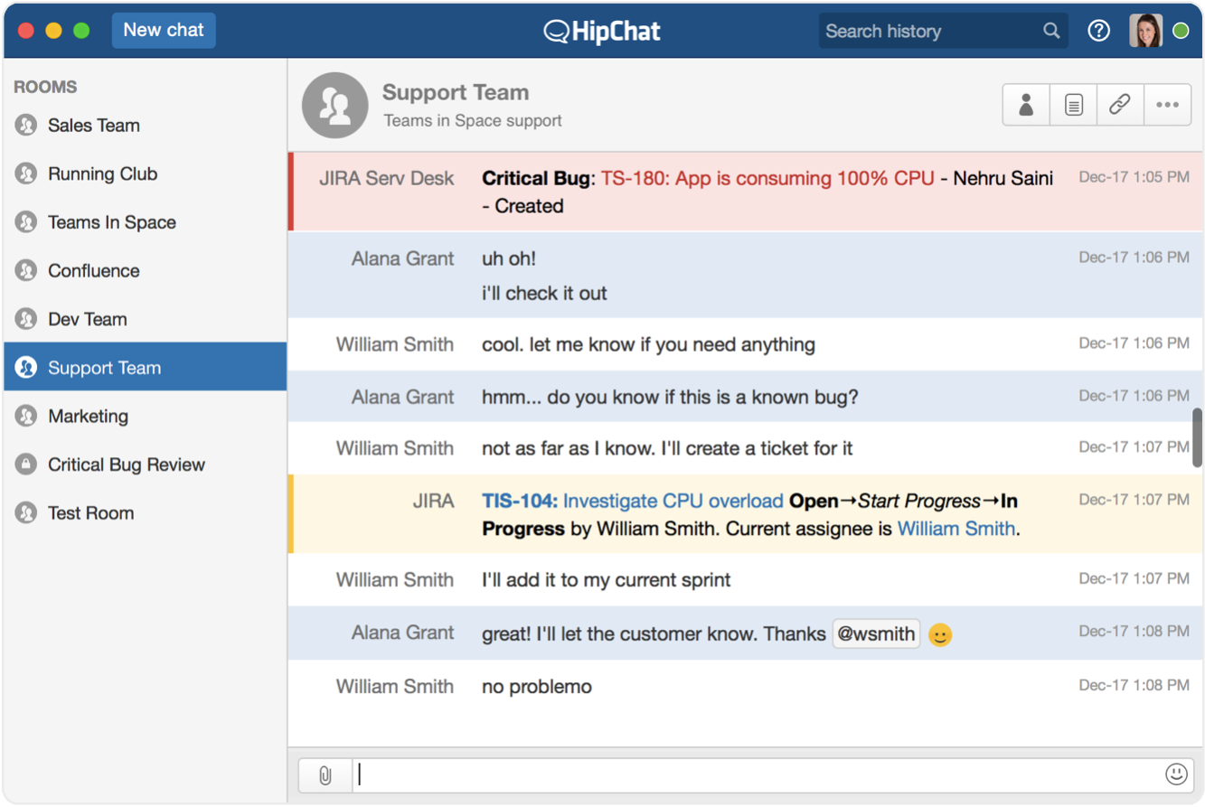Viewport: 1205px width, 807px height.
Task: Open the emoticon picker
Action: pos(1176,774)
